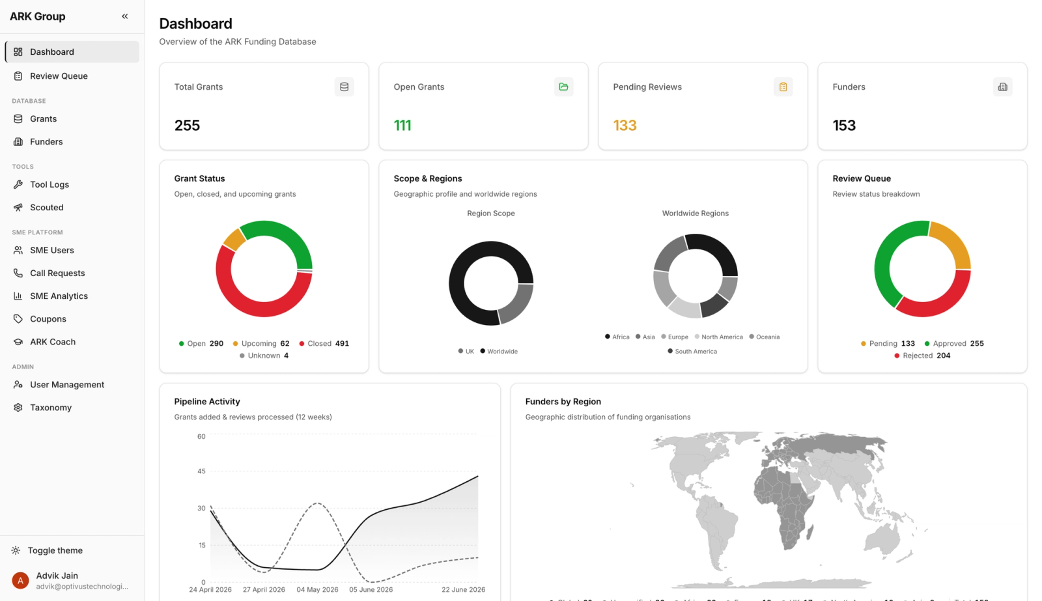
Task: Click the Review Queue clipboard icon
Action: tap(18, 76)
